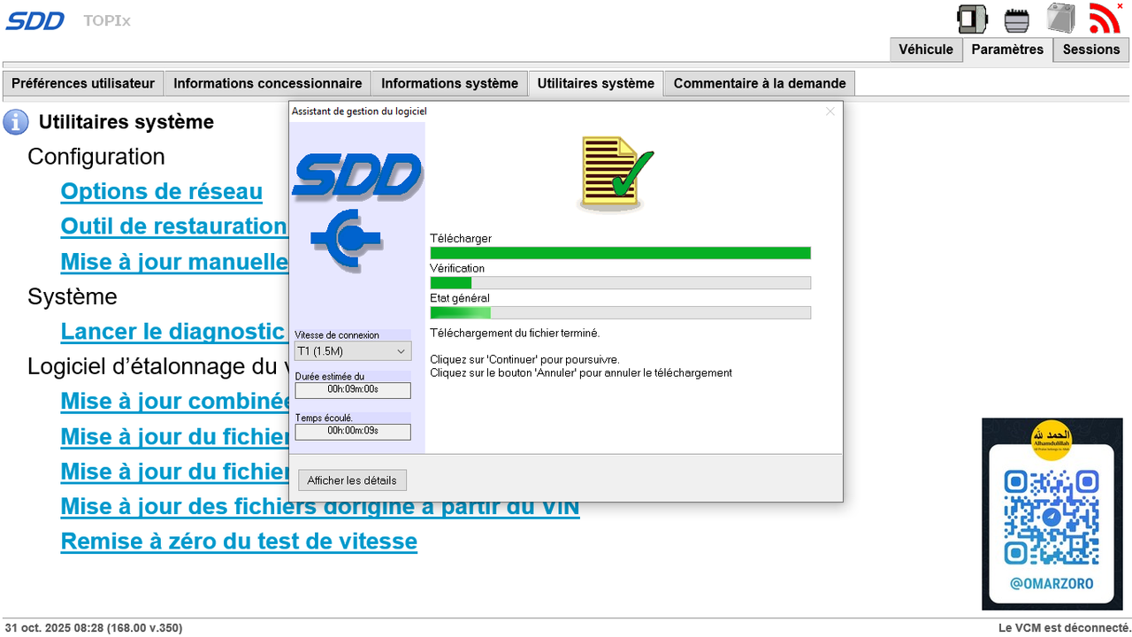Click the Lancer le diagnostic link

point(174,332)
